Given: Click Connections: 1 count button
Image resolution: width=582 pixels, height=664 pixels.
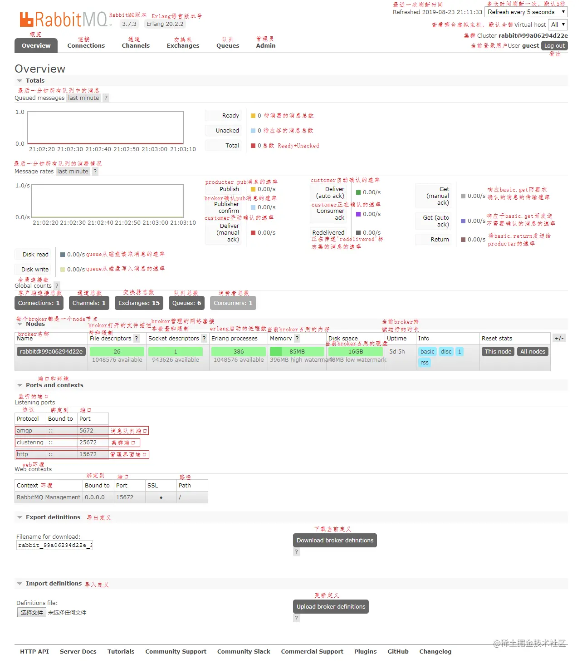Looking at the screenshot, I should pos(39,303).
